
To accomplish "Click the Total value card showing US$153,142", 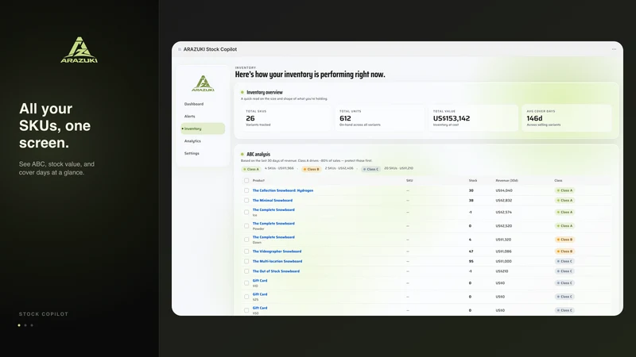I will point(473,118).
